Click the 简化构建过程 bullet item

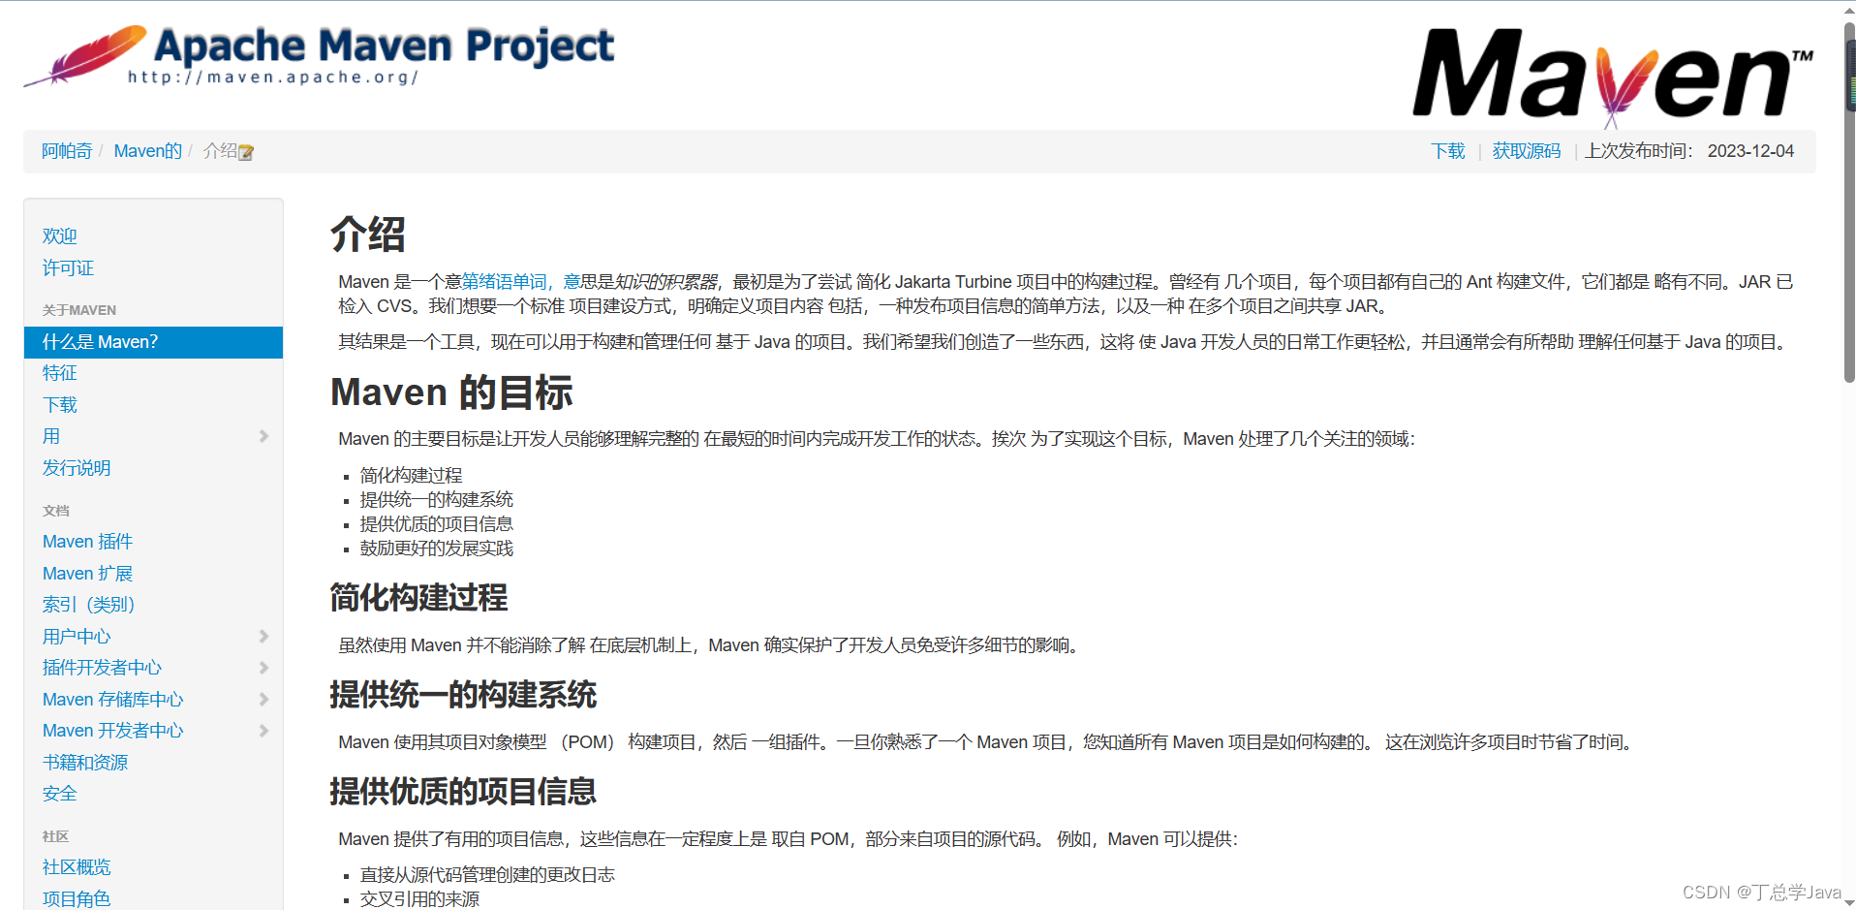tap(411, 476)
